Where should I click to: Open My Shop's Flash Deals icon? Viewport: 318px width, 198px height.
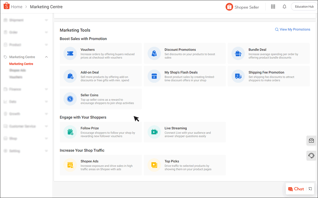click(x=154, y=76)
